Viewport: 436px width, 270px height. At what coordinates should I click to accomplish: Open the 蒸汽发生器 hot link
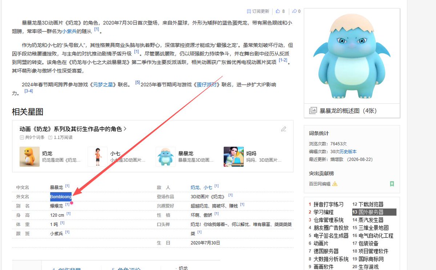point(371,220)
